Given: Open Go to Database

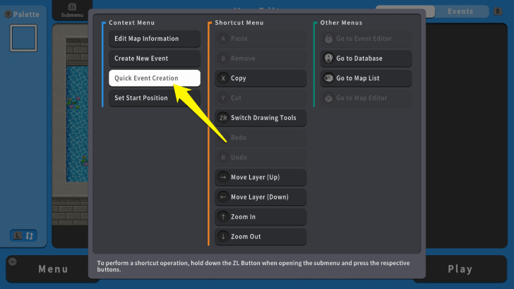Looking at the screenshot, I should tap(366, 59).
